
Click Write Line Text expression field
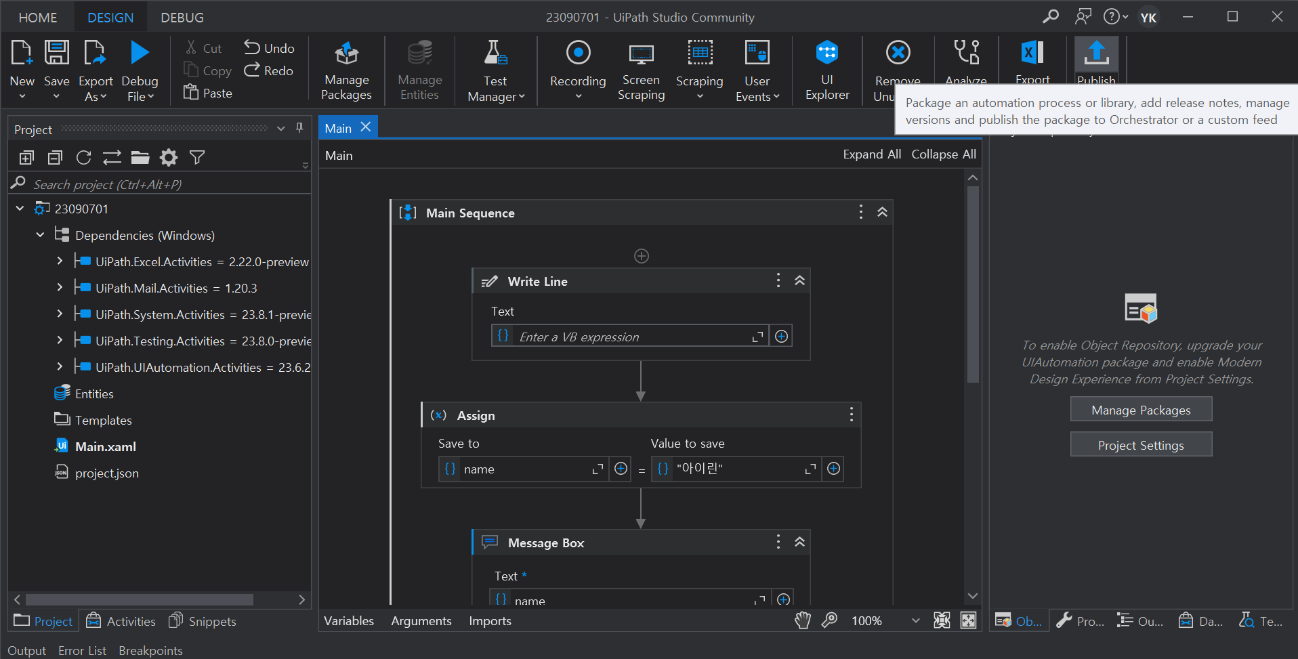pos(630,337)
